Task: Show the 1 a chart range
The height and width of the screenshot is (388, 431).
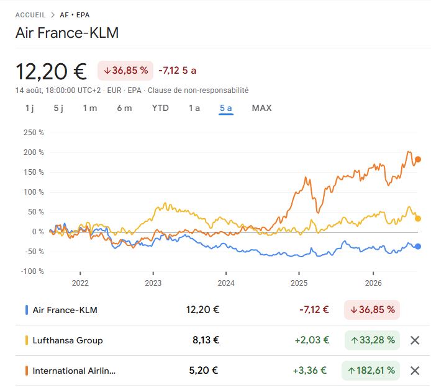Action: 194,108
